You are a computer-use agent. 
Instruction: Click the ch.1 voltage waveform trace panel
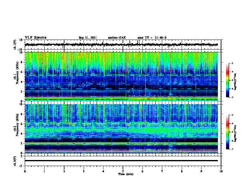(123, 45)
